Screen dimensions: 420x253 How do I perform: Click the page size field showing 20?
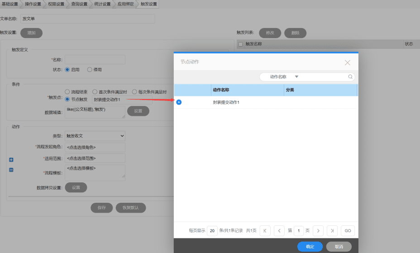212,231
